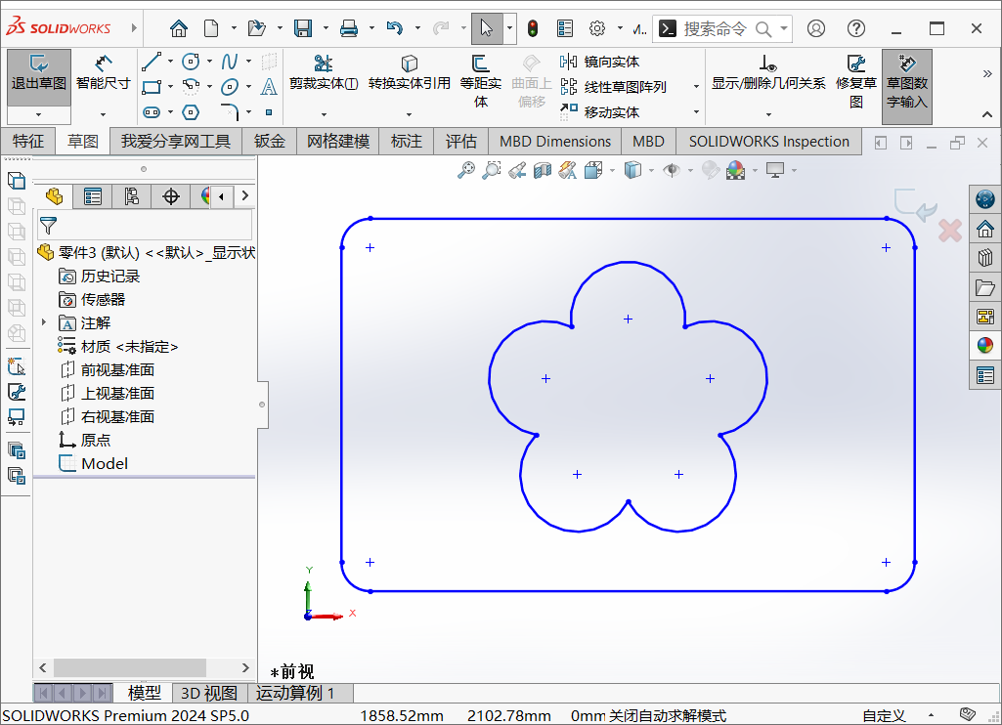This screenshot has width=1002, height=725.
Task: Open the Polygon sketch tool
Action: coord(191,112)
